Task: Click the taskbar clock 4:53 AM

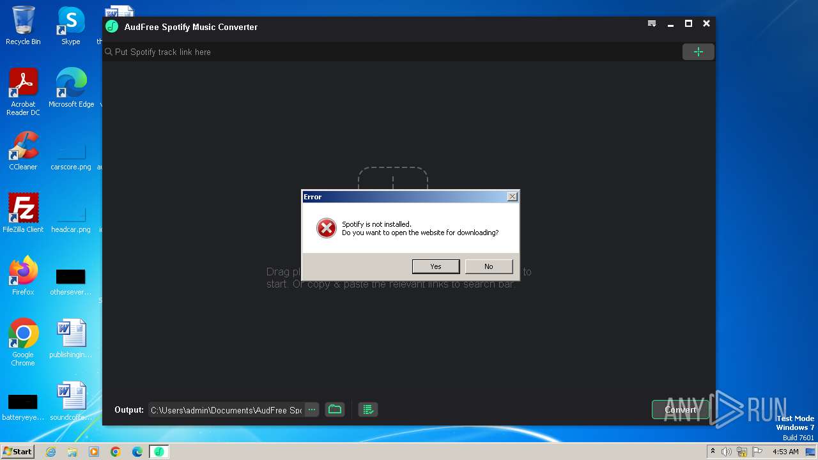Action: 785,452
